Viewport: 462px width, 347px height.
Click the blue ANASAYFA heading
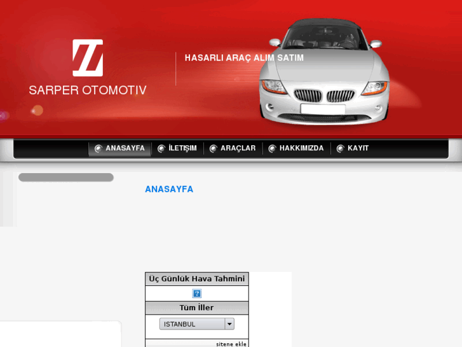[169, 189]
